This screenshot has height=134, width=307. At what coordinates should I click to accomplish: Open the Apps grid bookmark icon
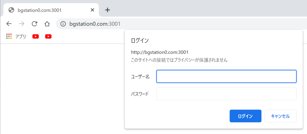(9, 36)
